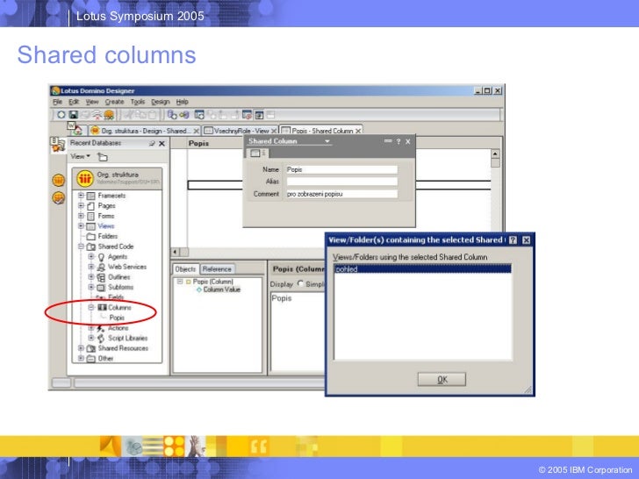The width and height of the screenshot is (639, 479).
Task: Select Subforms tree item
Action: (x=120, y=287)
